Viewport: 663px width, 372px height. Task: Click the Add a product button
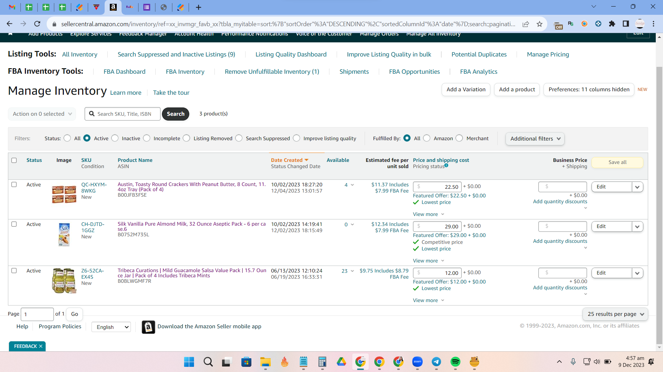(x=517, y=90)
